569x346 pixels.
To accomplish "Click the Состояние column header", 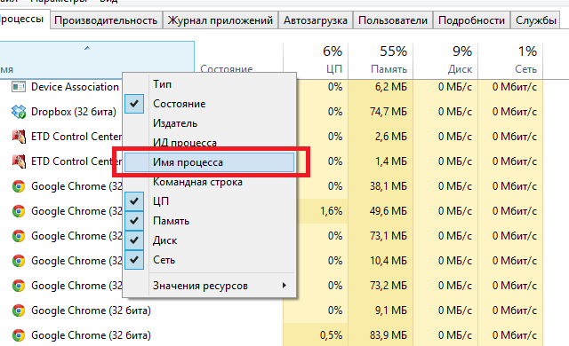I will [x=227, y=69].
